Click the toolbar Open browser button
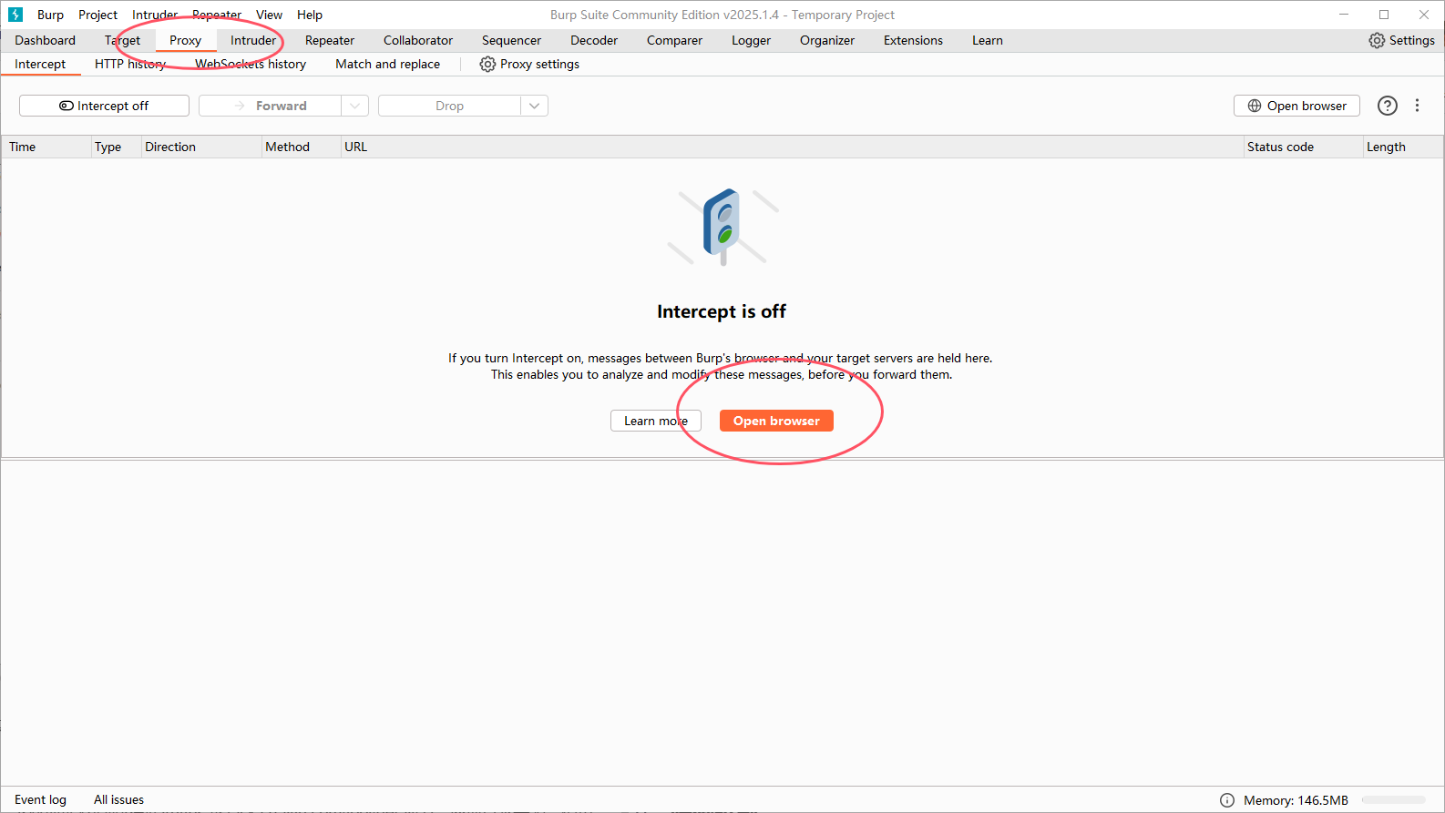The height and width of the screenshot is (813, 1445). click(x=1296, y=106)
